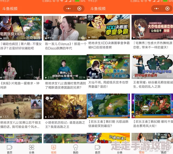
Task: Tap the close circle icon in right screen header
Action: pyautogui.click(x=167, y=9)
